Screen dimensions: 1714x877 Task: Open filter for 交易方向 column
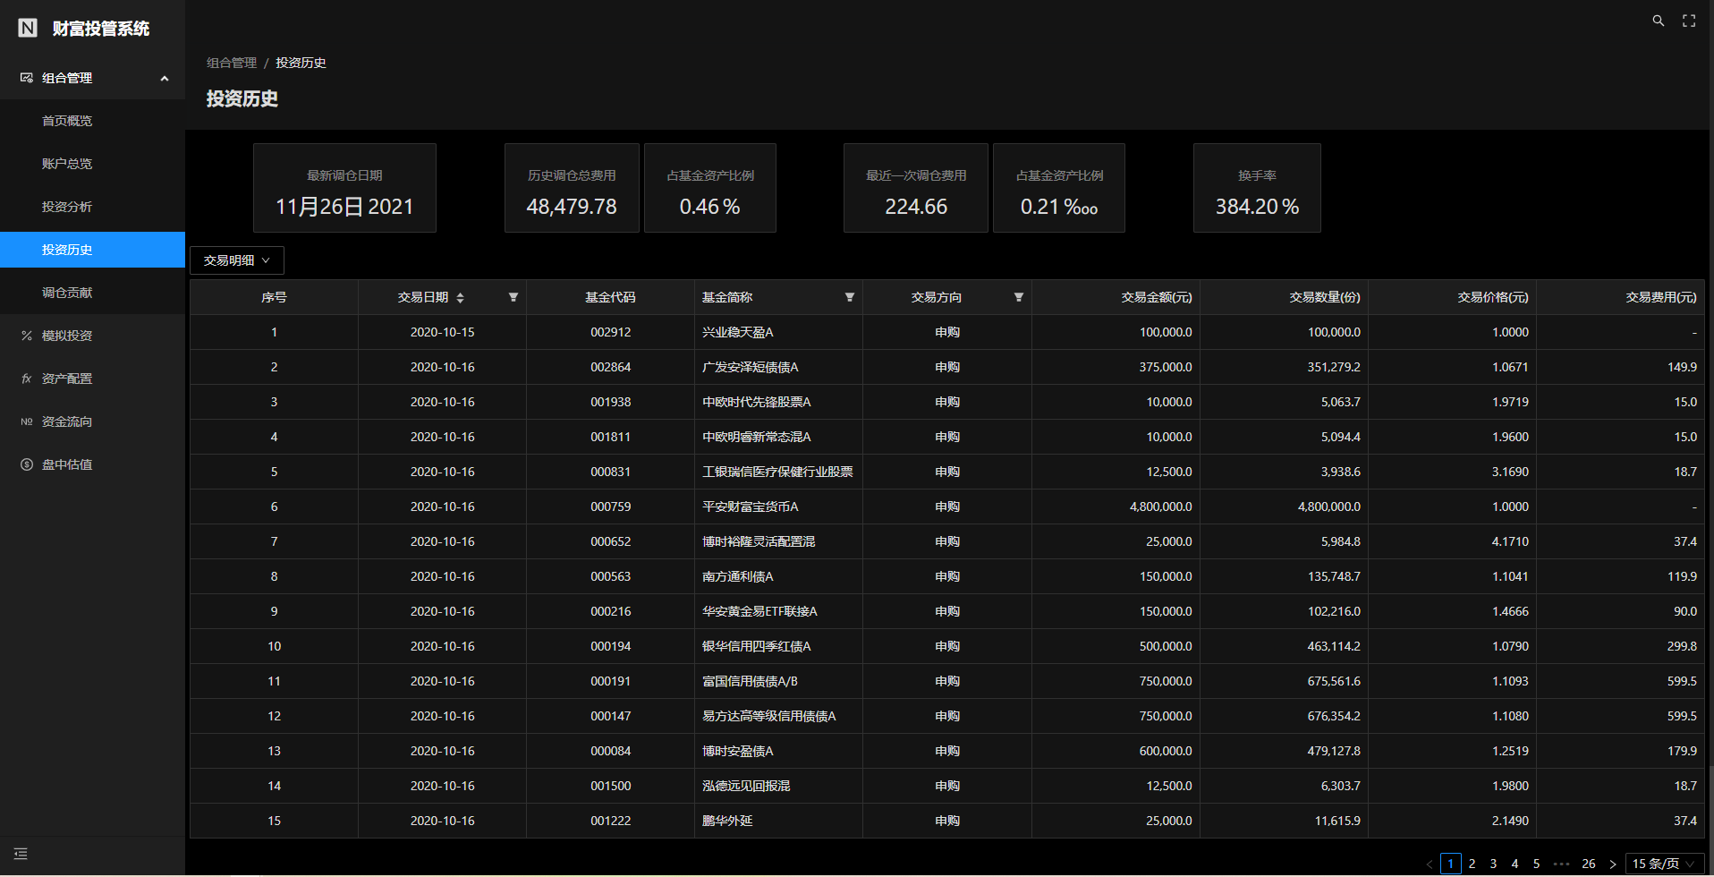point(1018,297)
